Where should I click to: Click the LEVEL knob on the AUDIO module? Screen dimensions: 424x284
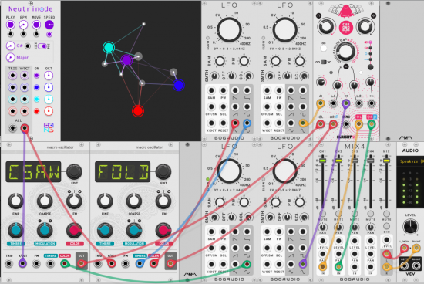[x=410, y=226]
